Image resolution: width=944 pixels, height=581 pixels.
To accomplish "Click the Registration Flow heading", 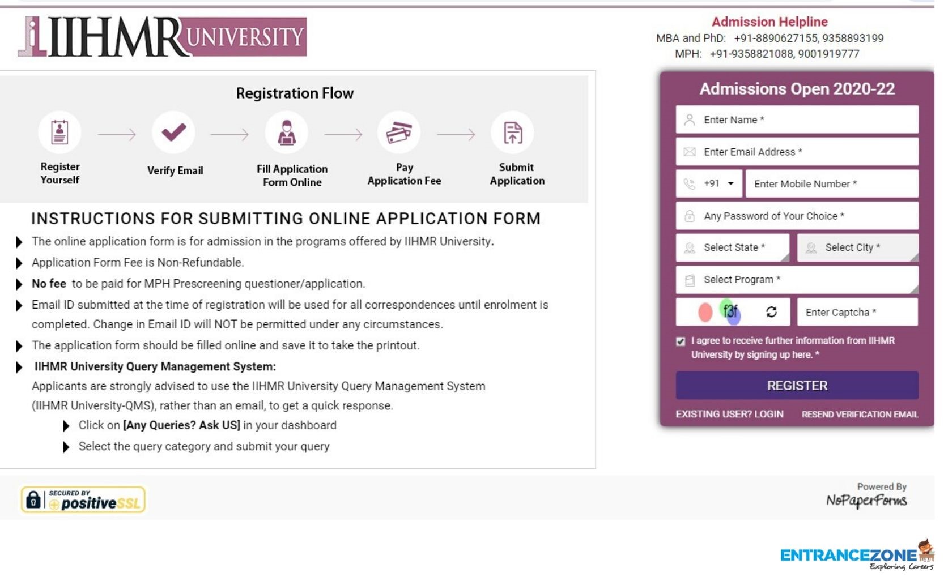I will pos(295,93).
